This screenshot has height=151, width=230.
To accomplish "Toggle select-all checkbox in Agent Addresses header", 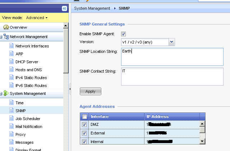I will (x=84, y=116).
